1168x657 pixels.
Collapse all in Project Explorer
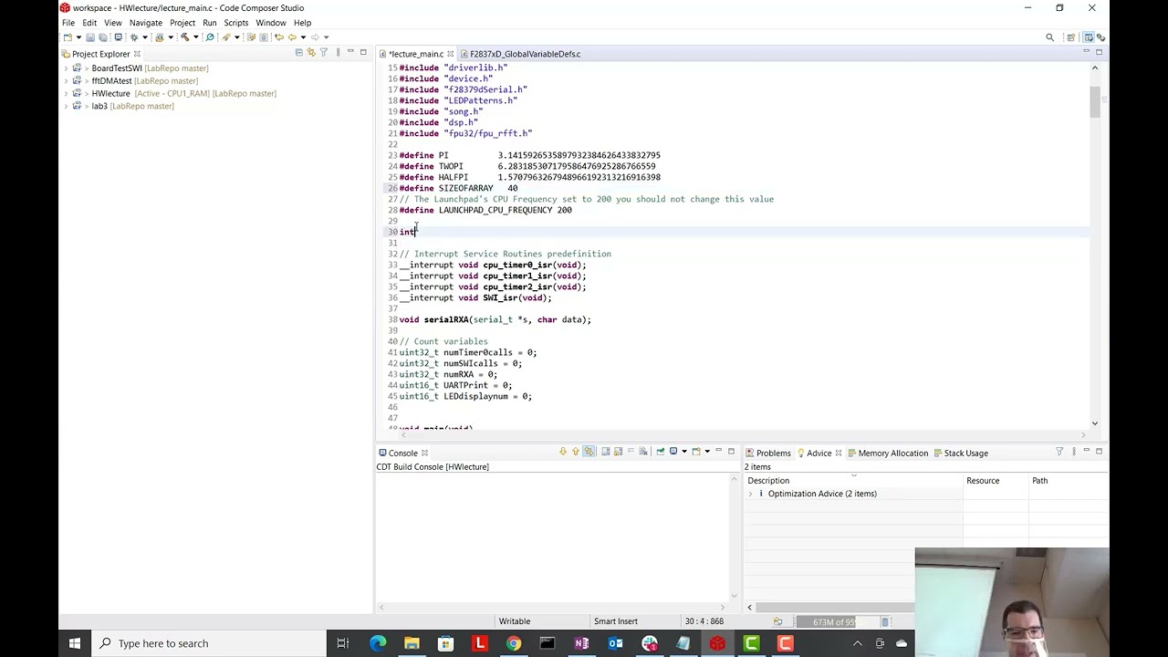[299, 53]
